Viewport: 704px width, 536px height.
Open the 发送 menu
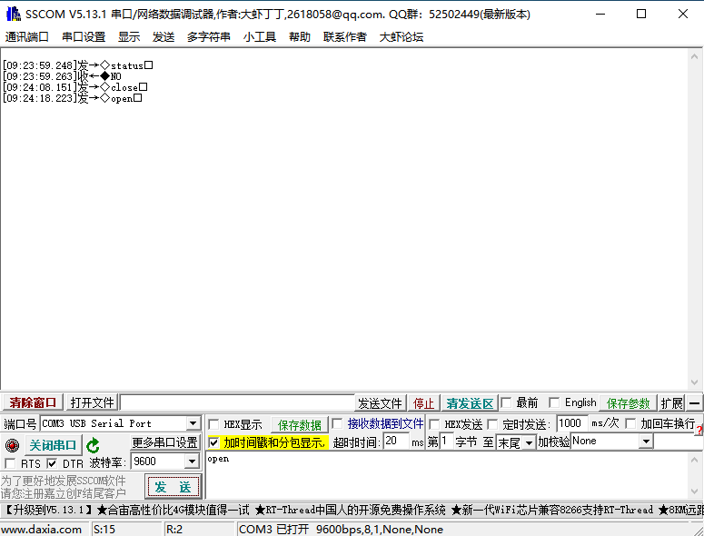(x=164, y=37)
